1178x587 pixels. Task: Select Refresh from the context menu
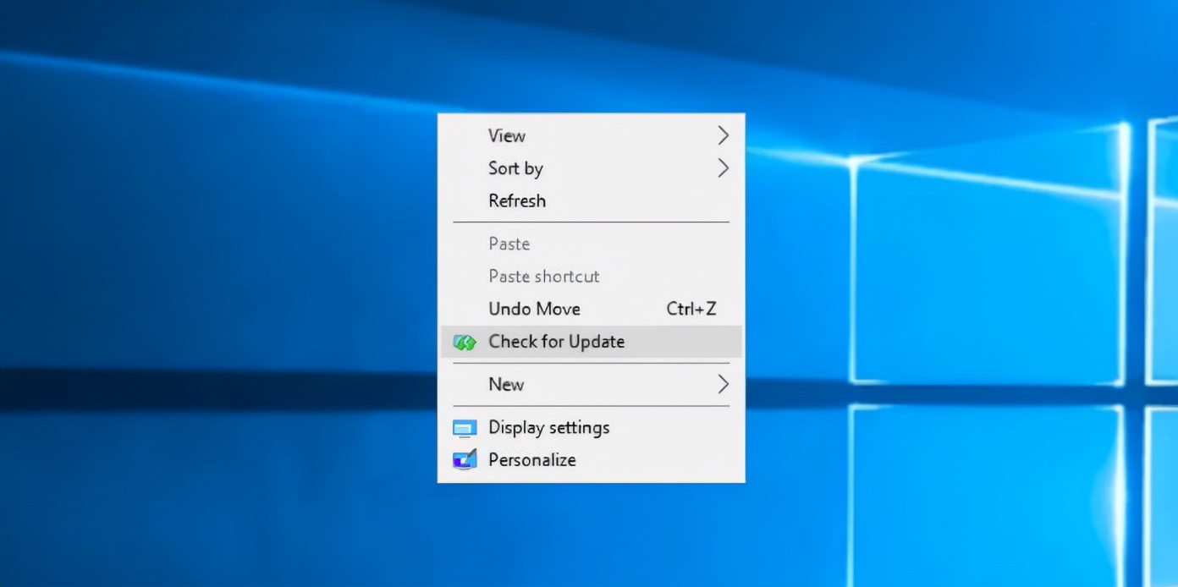[517, 200]
